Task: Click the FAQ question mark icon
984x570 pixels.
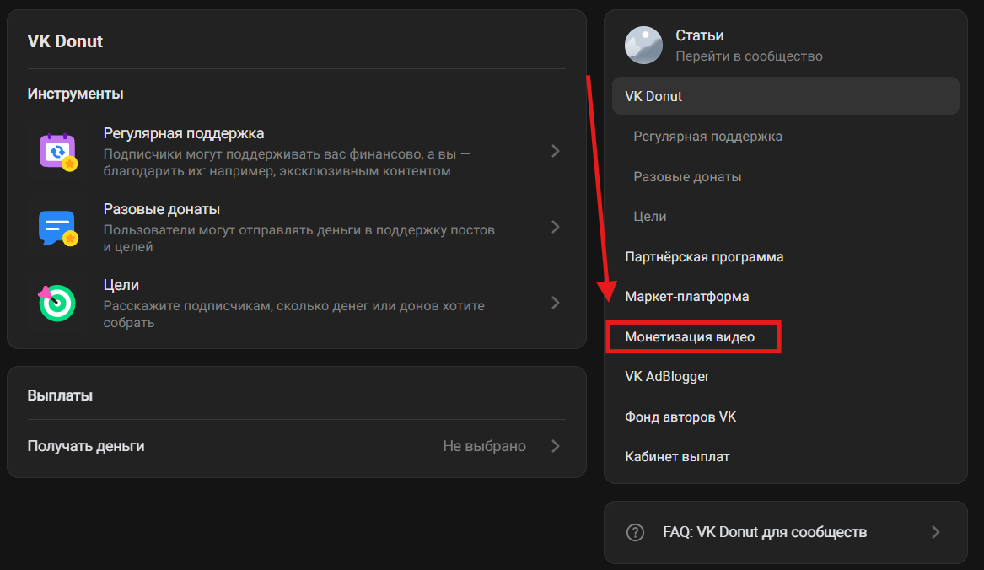Action: [x=635, y=533]
